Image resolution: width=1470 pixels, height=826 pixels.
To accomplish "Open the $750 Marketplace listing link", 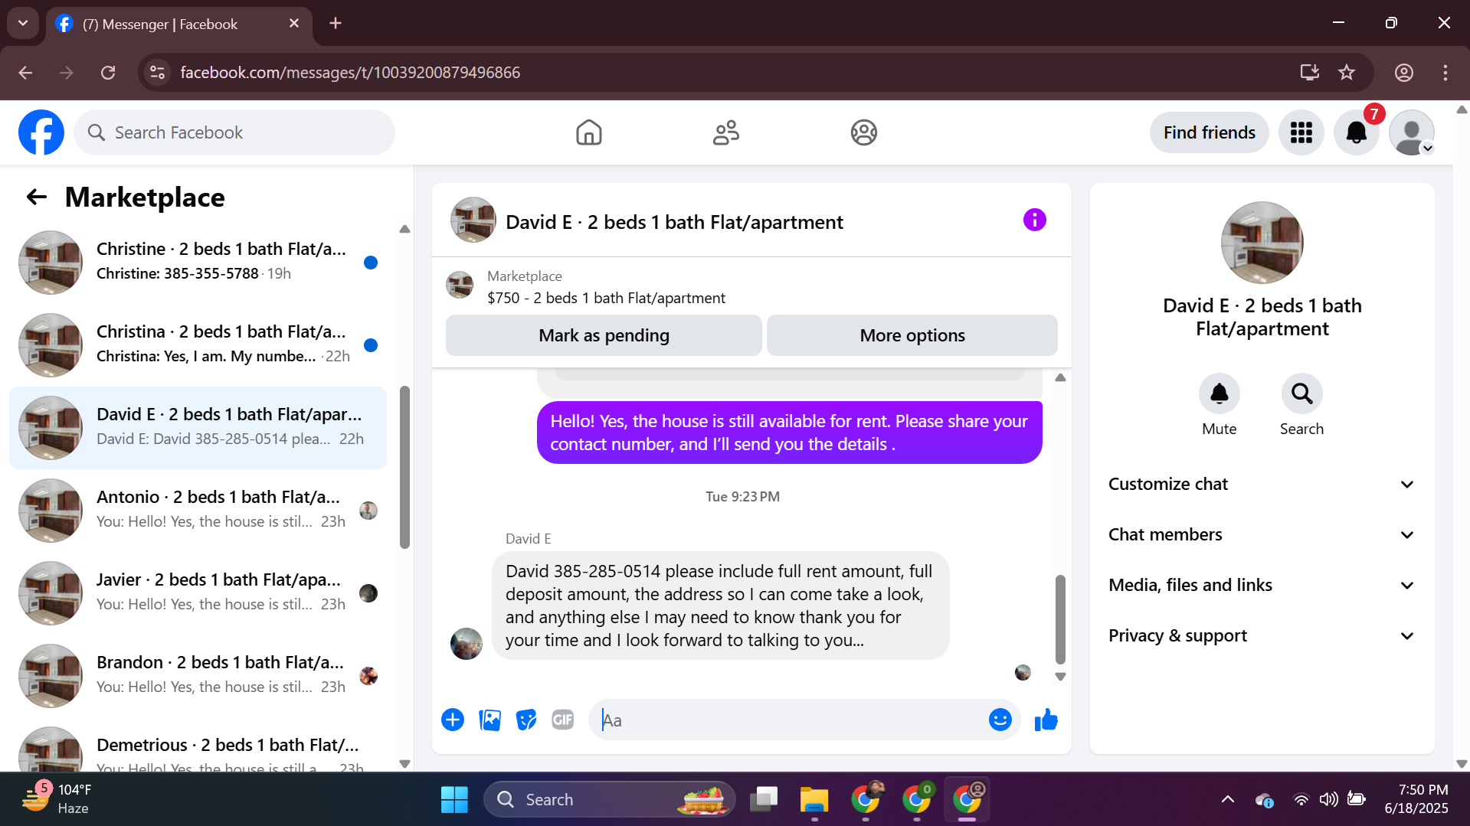I will point(606,298).
